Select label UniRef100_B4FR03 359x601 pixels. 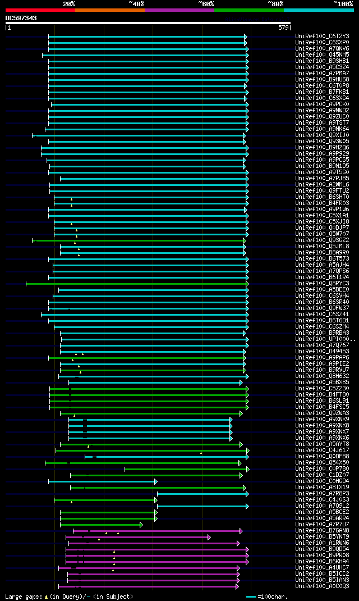click(322, 203)
